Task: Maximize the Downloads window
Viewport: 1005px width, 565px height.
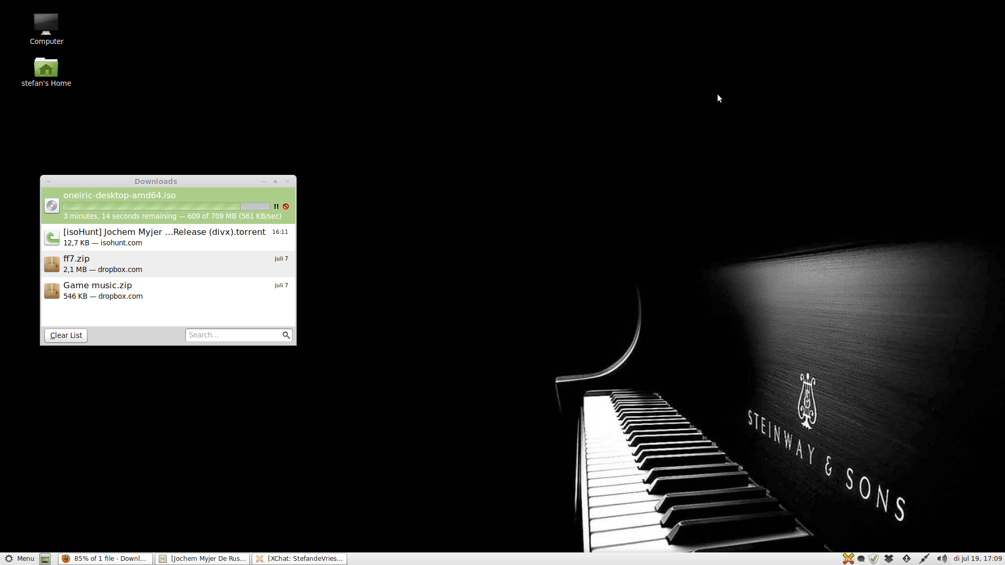Action: click(x=275, y=182)
